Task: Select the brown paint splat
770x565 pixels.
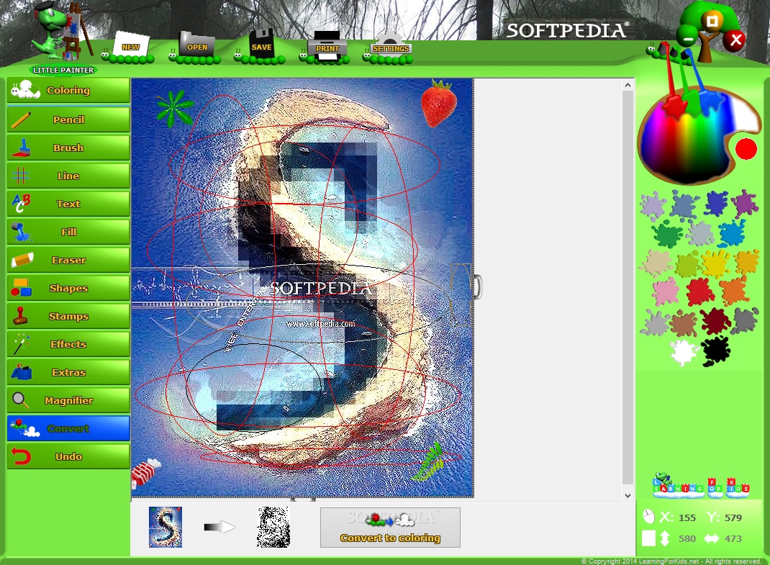Action: click(x=684, y=323)
